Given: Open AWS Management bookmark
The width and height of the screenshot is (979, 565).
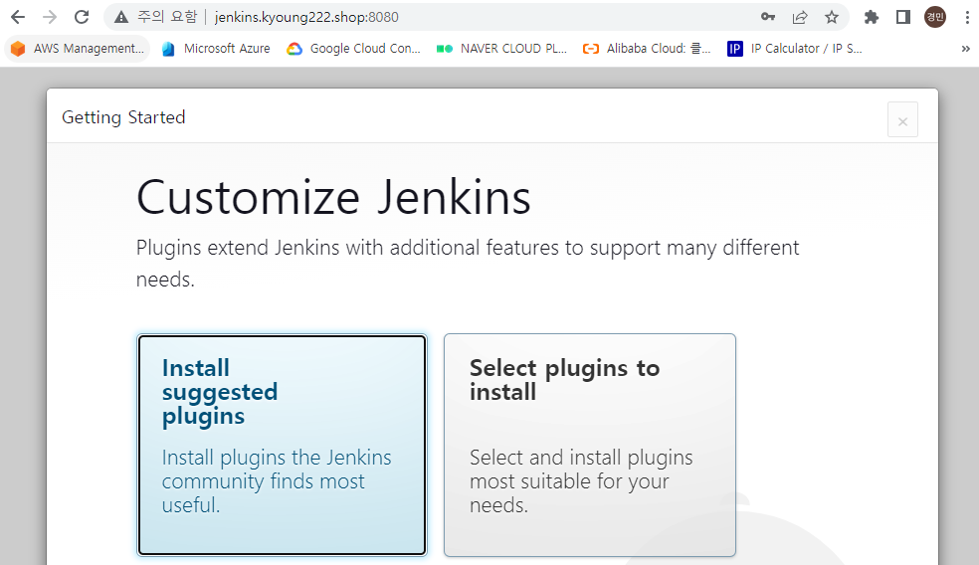Looking at the screenshot, I should coord(78,49).
